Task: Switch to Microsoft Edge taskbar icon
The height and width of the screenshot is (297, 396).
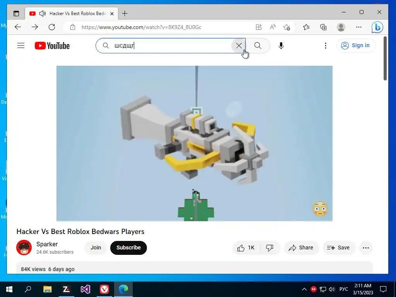Action: tap(123, 289)
